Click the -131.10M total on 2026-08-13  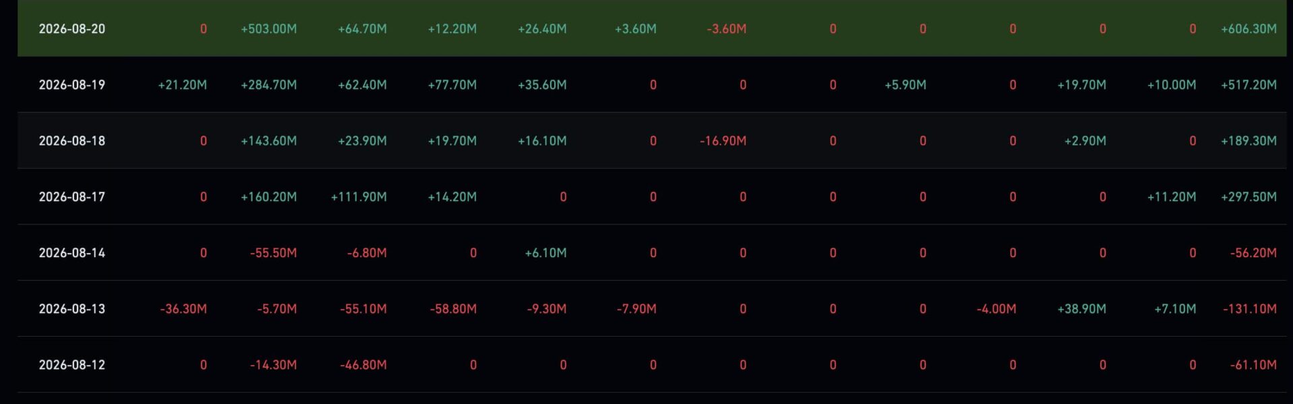pyautogui.click(x=1250, y=308)
